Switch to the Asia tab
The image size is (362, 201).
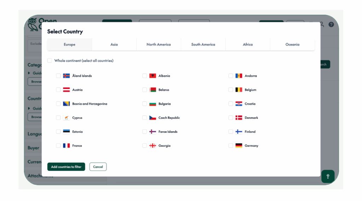[114, 45]
